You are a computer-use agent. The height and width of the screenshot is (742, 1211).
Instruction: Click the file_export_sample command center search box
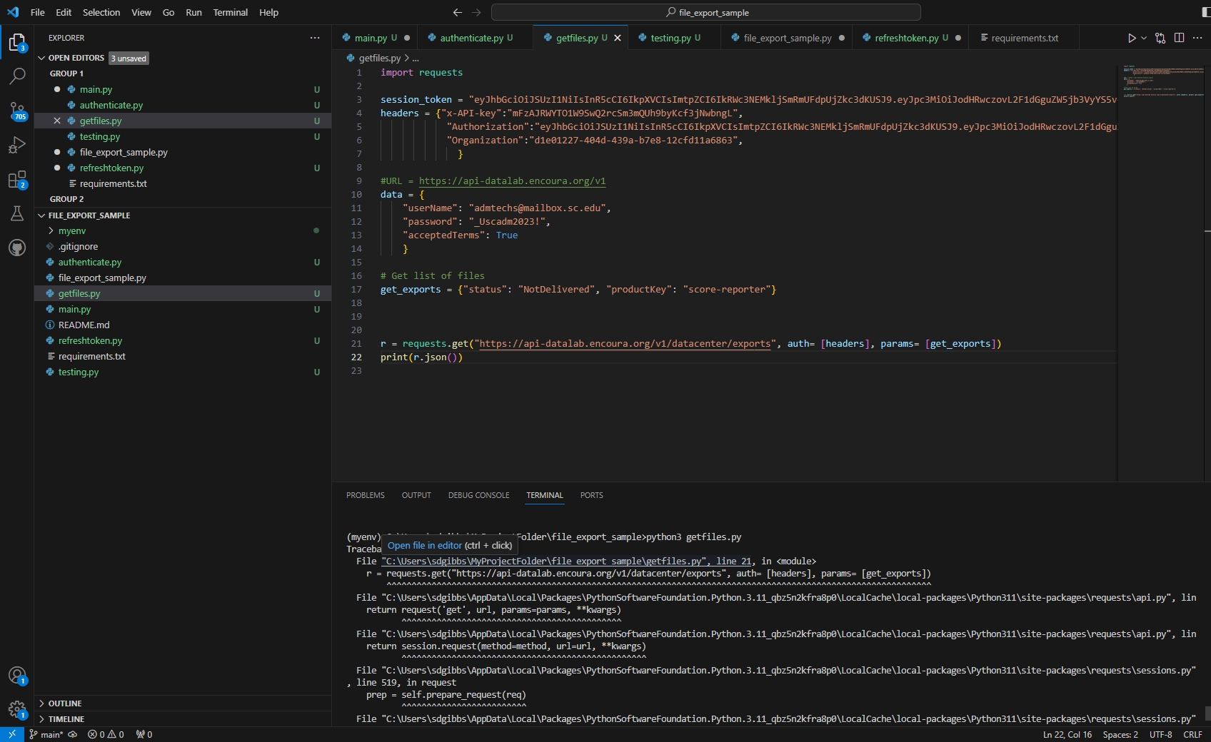tap(706, 12)
